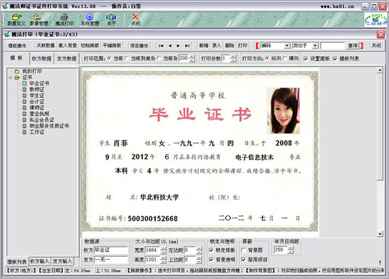Switch to the 发方输入 bottom tab

tap(63, 262)
